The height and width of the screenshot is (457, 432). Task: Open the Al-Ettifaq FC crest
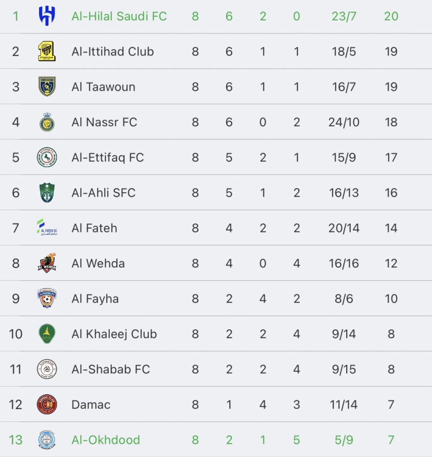click(46, 158)
